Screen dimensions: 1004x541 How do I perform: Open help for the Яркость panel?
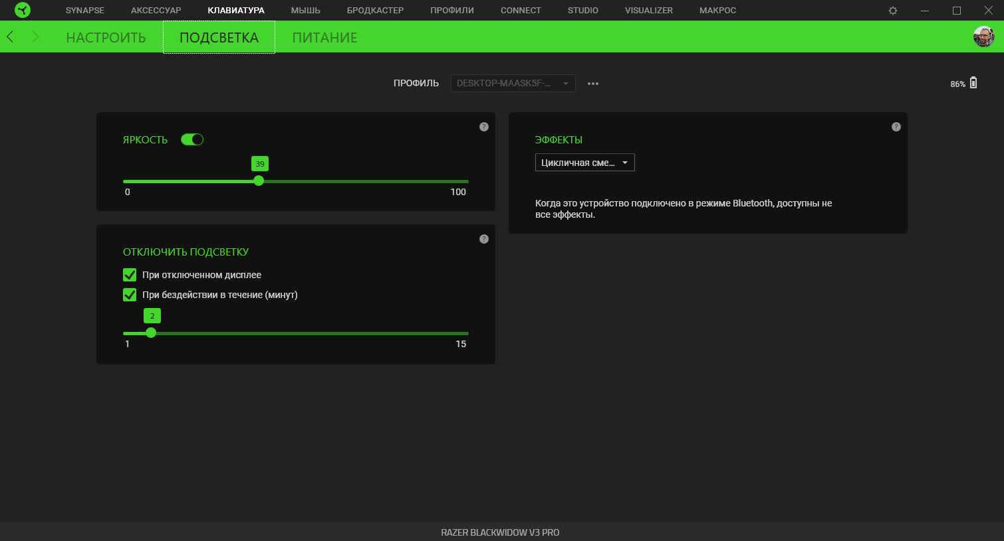tap(484, 127)
